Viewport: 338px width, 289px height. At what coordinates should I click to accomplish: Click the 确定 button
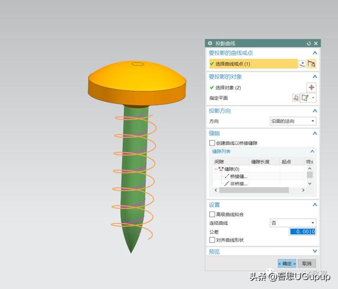287,263
